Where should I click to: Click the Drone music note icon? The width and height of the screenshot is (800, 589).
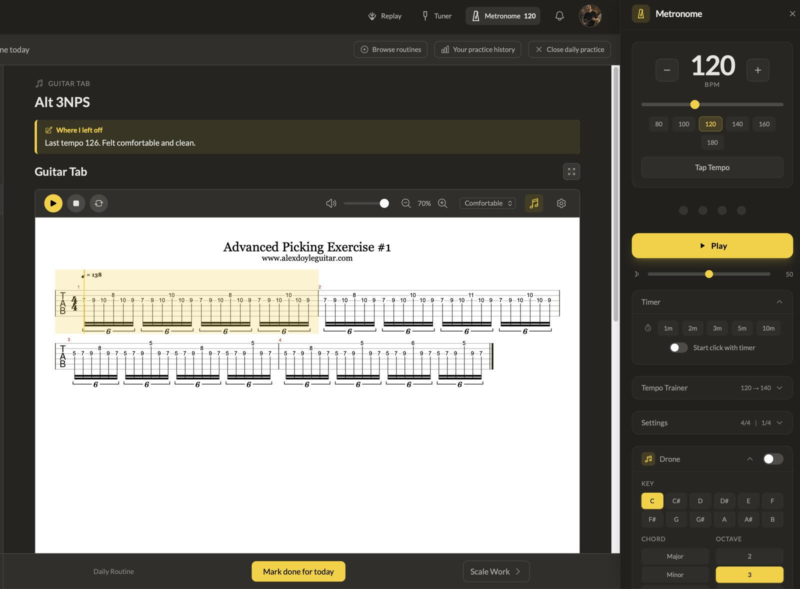(648, 459)
